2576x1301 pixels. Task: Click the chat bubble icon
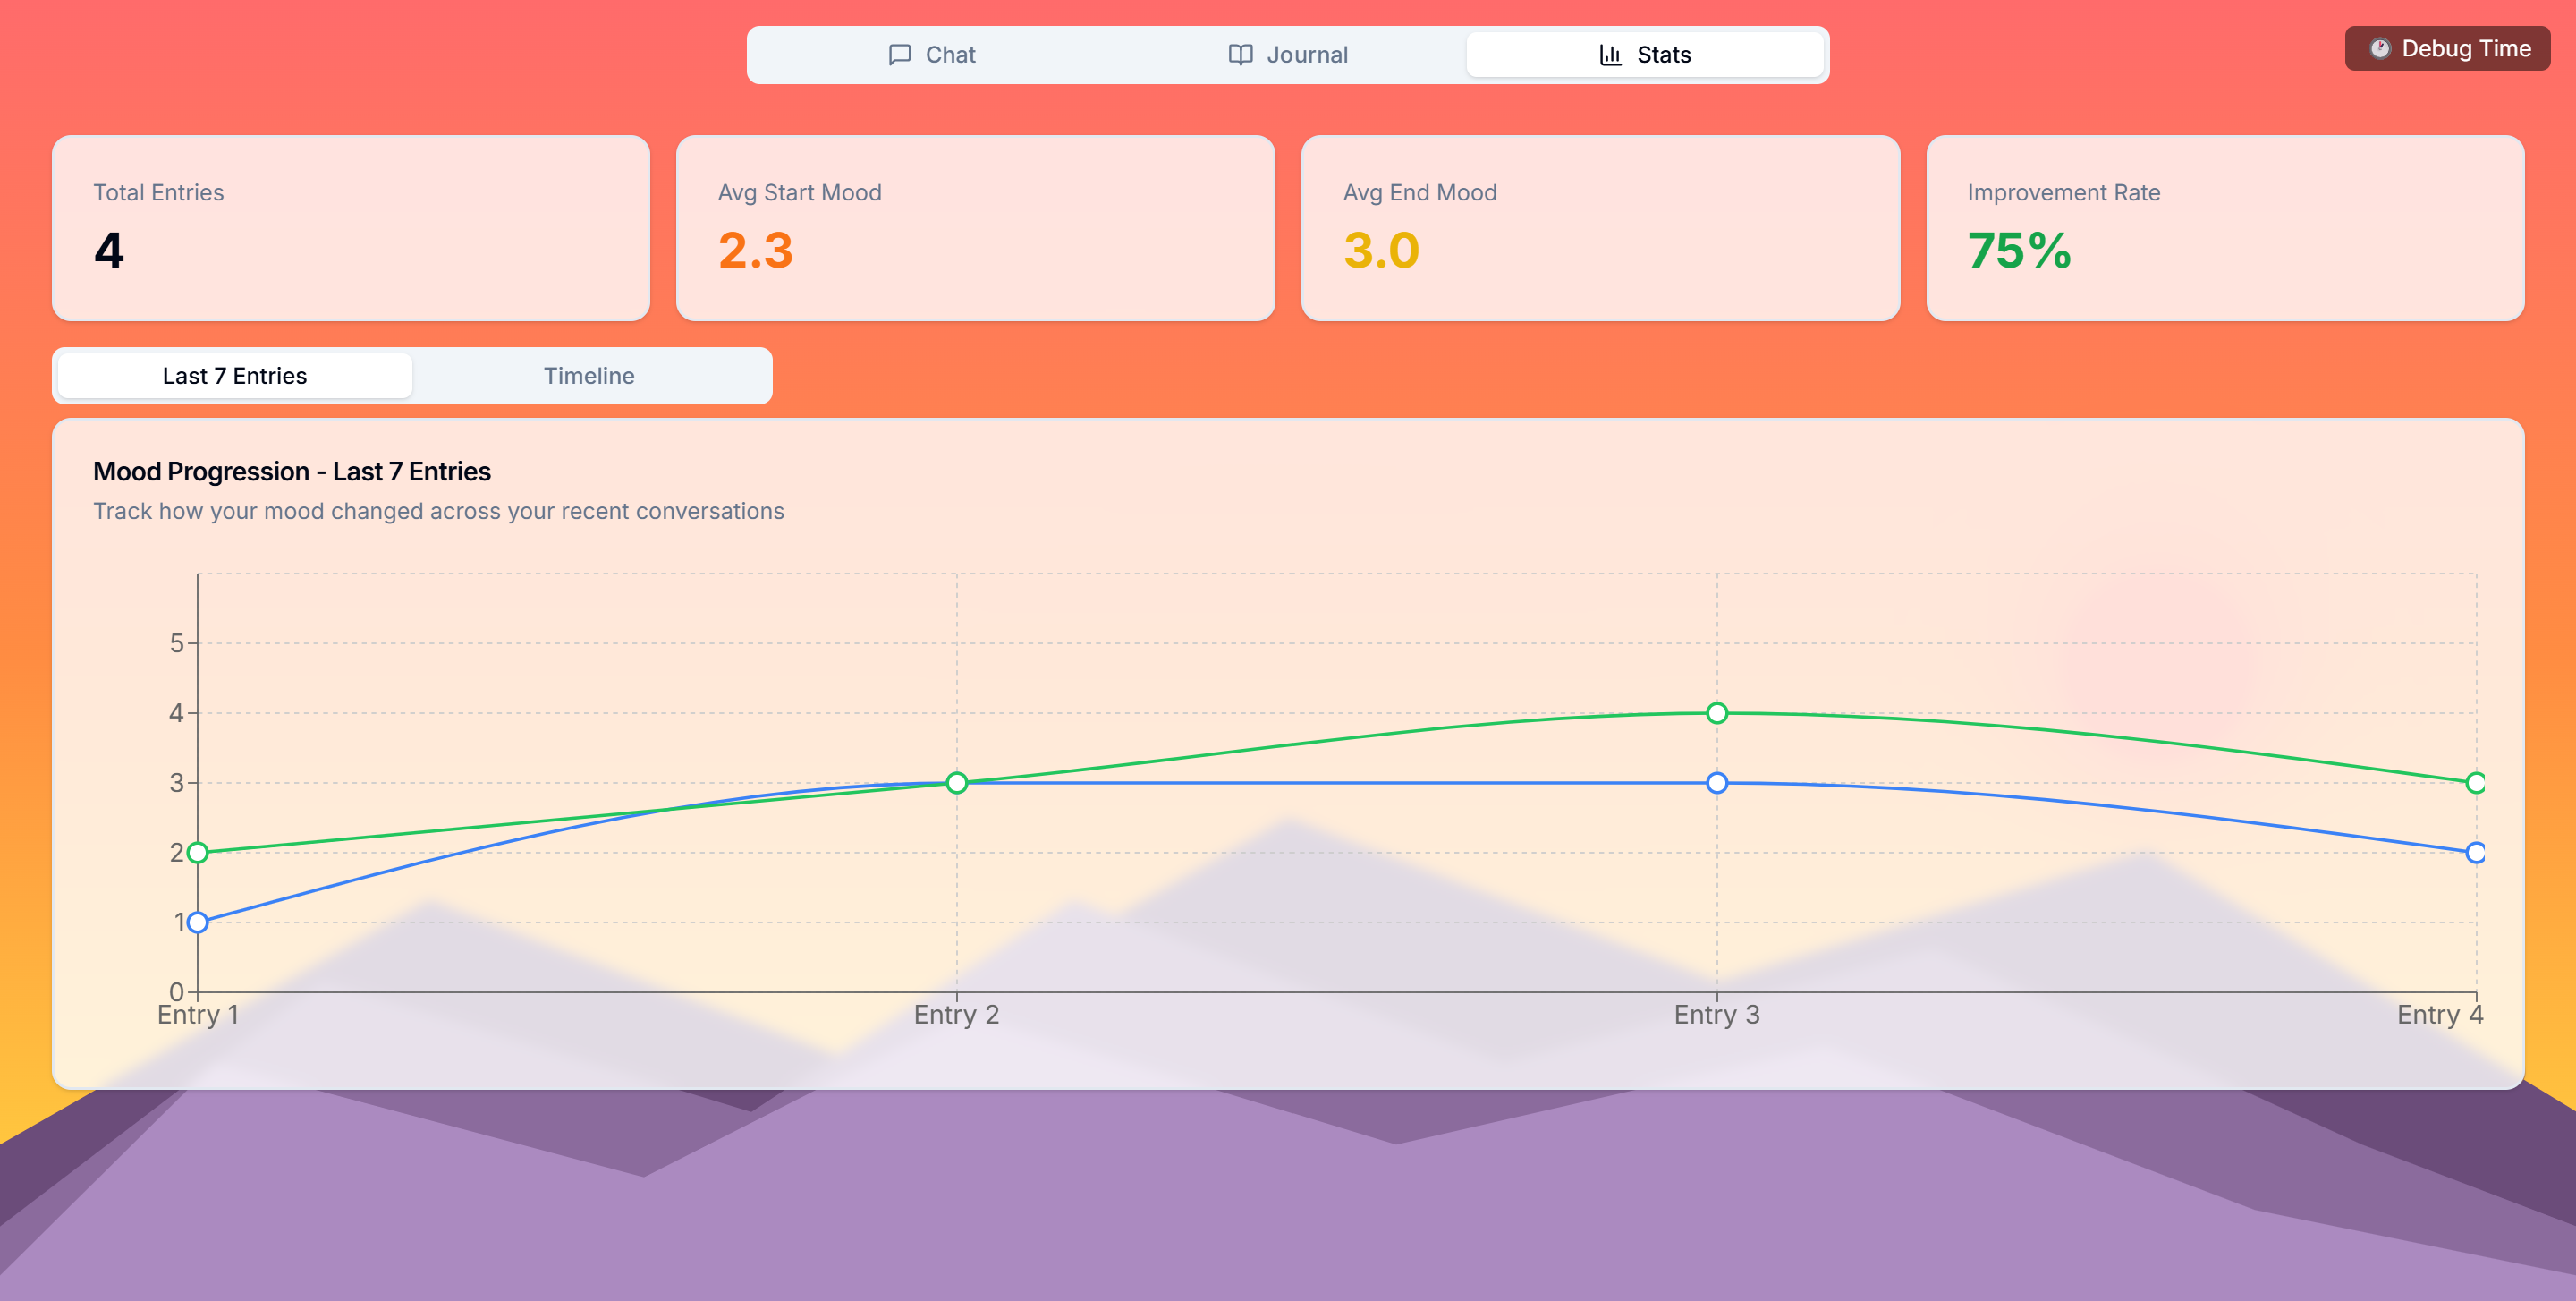pos(899,55)
